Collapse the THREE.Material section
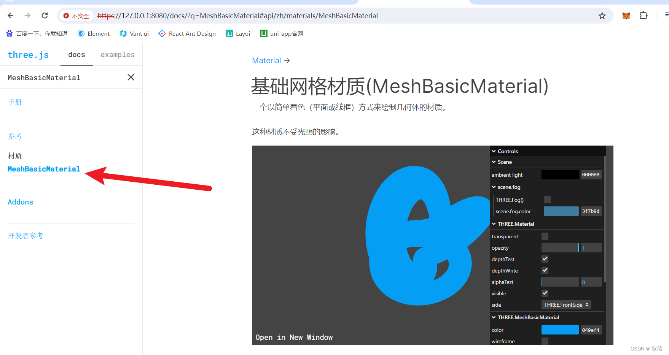 coord(546,224)
